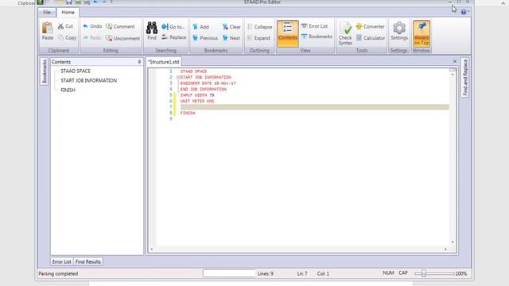Click the 100% zoom value
The height and width of the screenshot is (286, 509).
(461, 273)
